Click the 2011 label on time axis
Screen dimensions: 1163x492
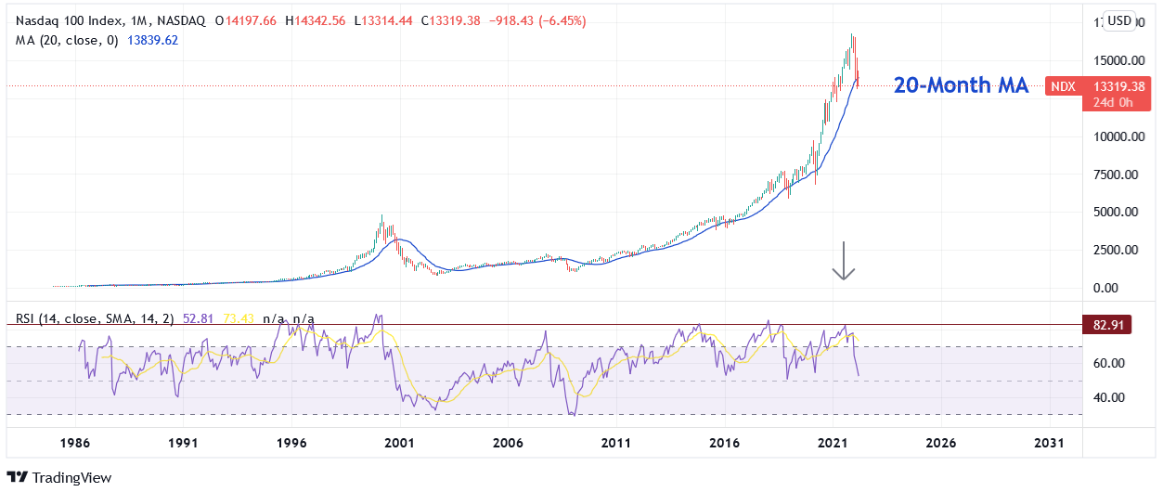(616, 442)
